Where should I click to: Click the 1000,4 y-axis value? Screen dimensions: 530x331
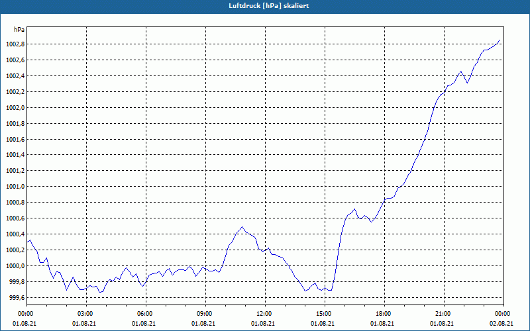[15, 234]
